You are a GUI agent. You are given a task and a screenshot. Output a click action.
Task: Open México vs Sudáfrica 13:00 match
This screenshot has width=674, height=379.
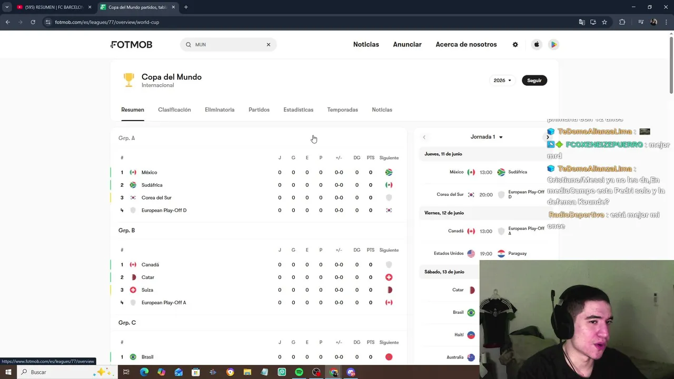click(x=486, y=172)
